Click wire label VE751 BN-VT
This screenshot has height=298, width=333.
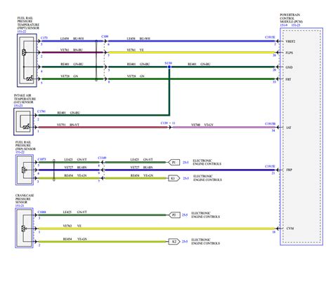click(68, 125)
